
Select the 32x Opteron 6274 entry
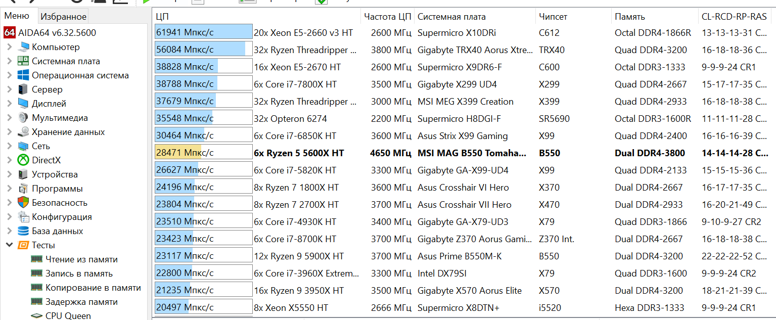pos(290,119)
